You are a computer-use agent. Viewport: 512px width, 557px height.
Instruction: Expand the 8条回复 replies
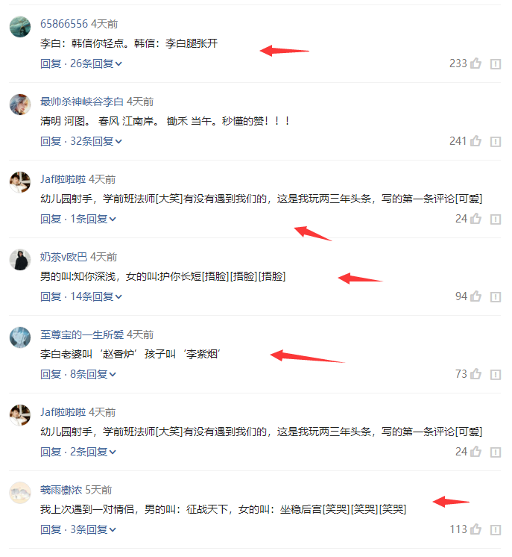pyautogui.click(x=93, y=374)
